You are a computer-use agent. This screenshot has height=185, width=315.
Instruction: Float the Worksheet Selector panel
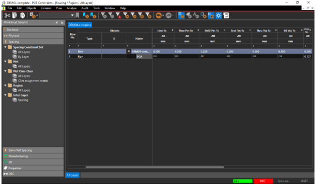pos(57,23)
